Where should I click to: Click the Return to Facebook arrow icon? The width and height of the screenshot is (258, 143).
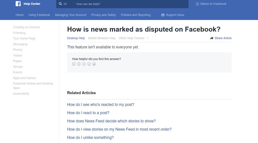(197, 4)
